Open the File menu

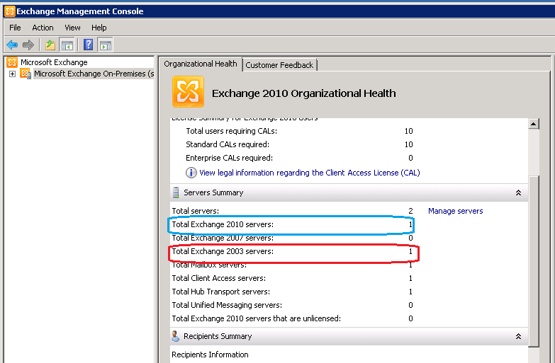[x=15, y=28]
